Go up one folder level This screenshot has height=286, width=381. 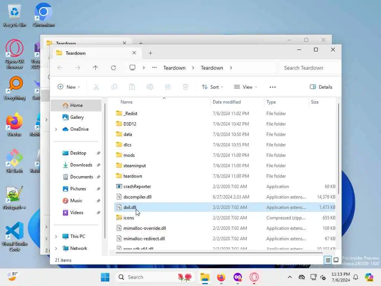96,68
